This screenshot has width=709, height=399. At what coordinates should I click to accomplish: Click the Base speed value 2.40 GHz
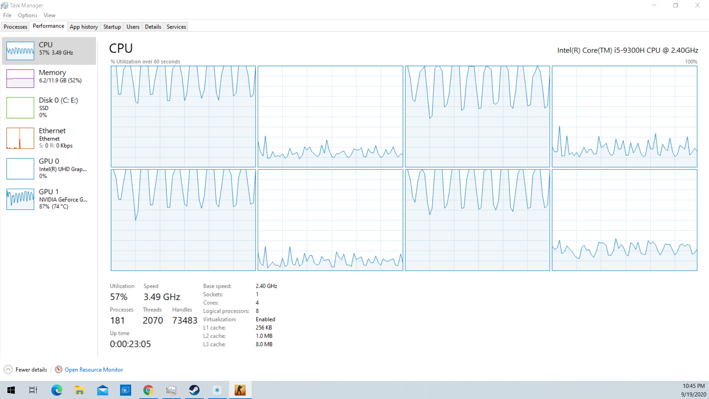(x=266, y=286)
